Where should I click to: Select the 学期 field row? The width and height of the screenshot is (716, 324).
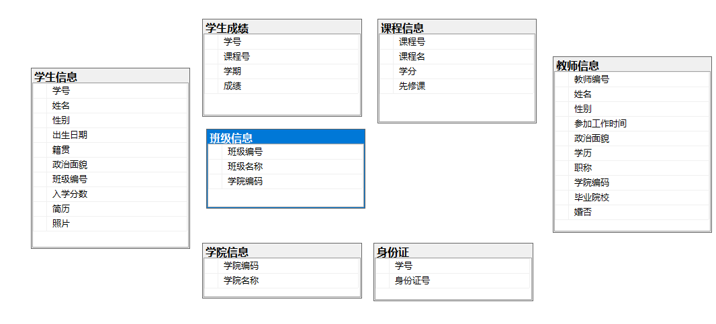click(x=281, y=71)
